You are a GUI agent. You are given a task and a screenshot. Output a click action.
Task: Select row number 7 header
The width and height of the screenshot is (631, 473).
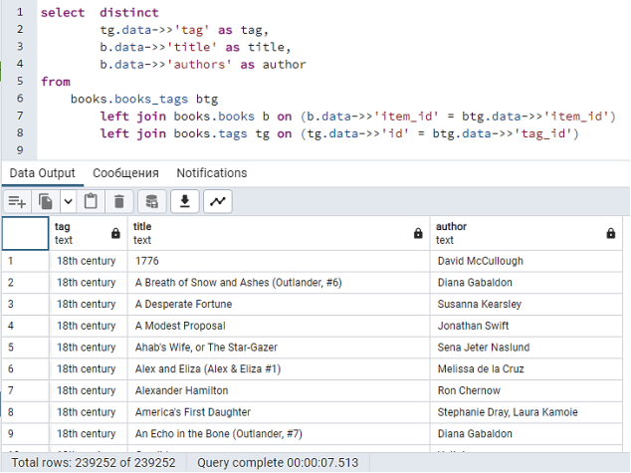click(25, 391)
